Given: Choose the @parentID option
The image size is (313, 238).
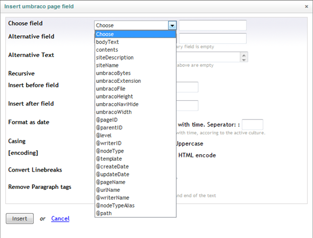Looking at the screenshot, I should point(135,127).
